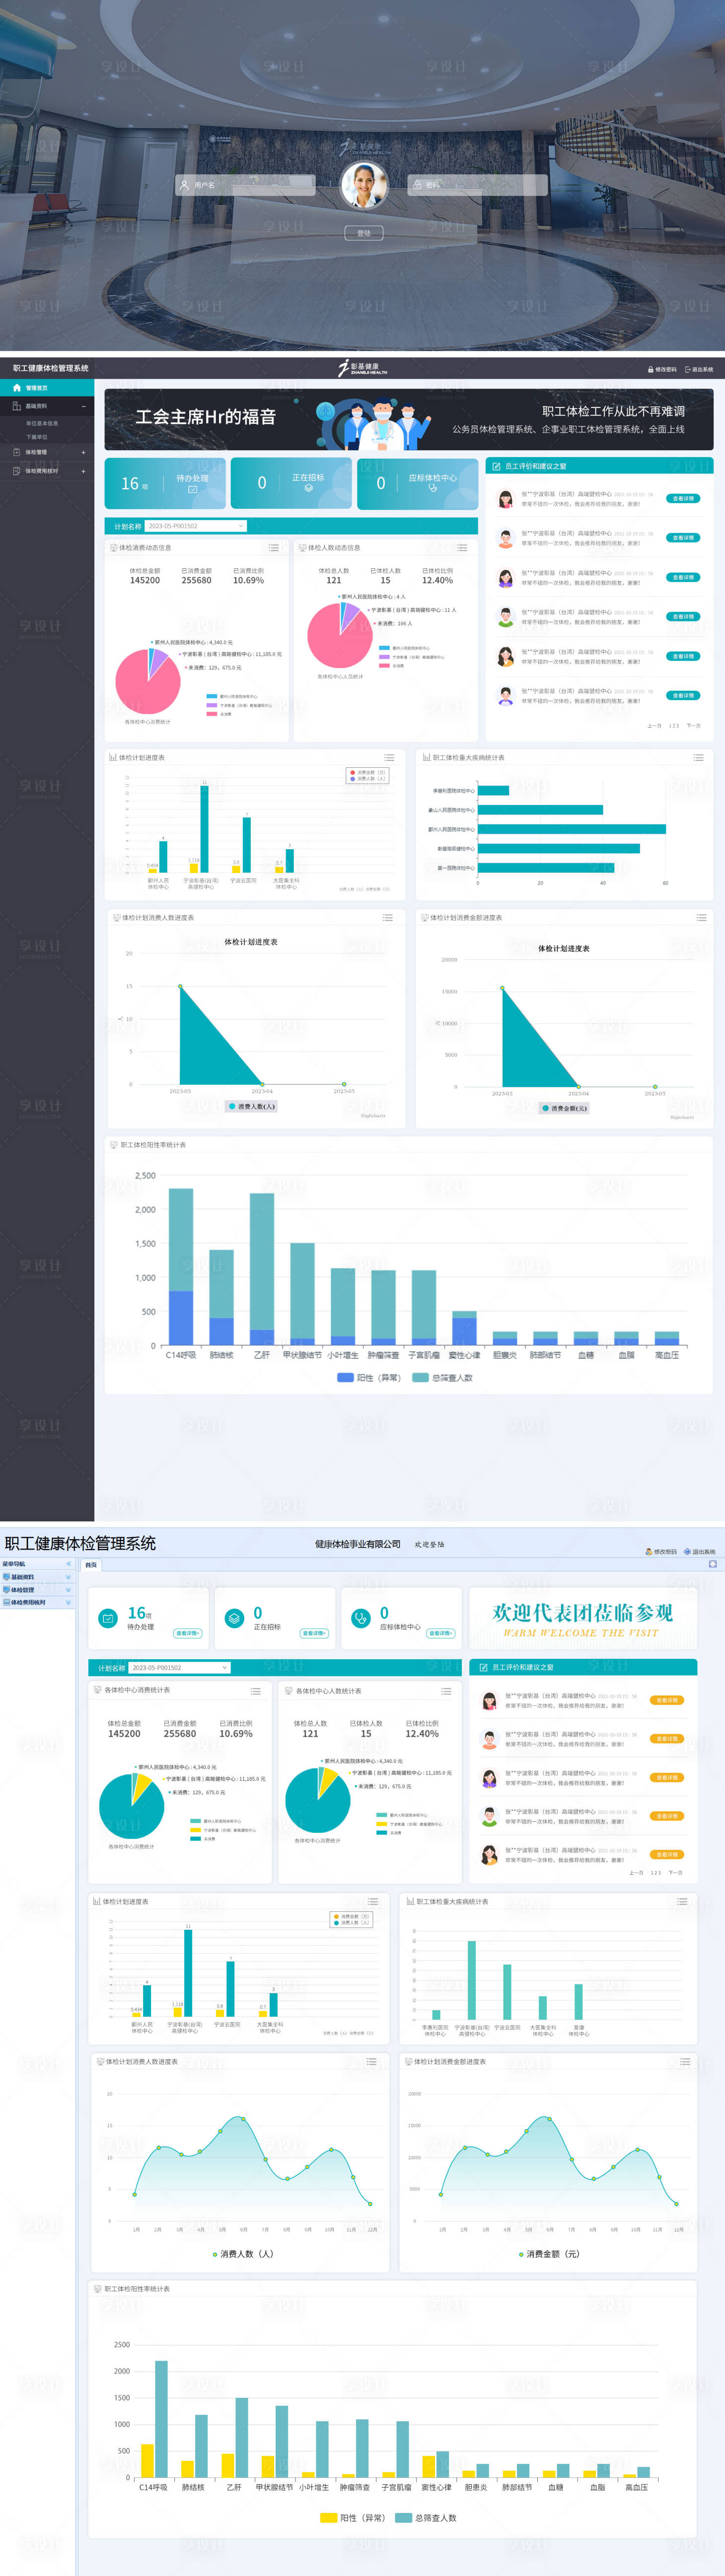Screen dimensions: 725x2576
Task: Click 正在招标 layers icon on teal card
Action: [308, 488]
